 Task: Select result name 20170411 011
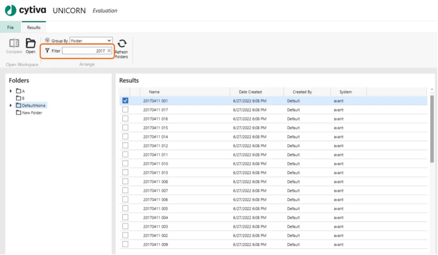click(156, 155)
